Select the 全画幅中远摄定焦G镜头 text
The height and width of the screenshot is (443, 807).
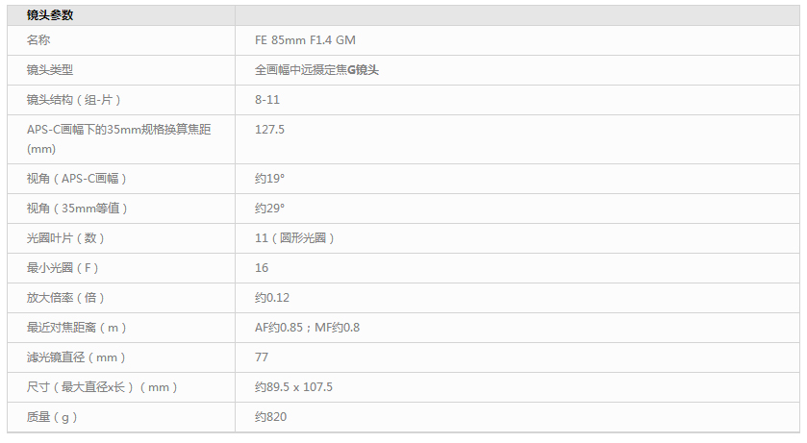click(x=316, y=70)
